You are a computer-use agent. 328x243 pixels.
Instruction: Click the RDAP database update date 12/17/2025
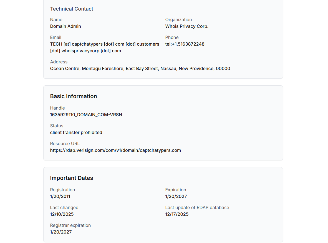point(177,214)
